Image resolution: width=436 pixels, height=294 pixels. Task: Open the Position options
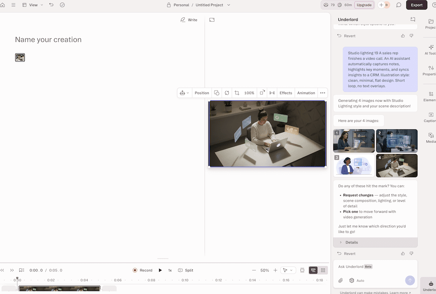[202, 93]
